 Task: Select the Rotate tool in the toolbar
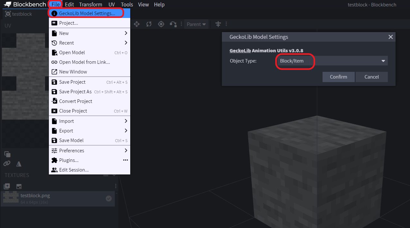tap(149, 24)
